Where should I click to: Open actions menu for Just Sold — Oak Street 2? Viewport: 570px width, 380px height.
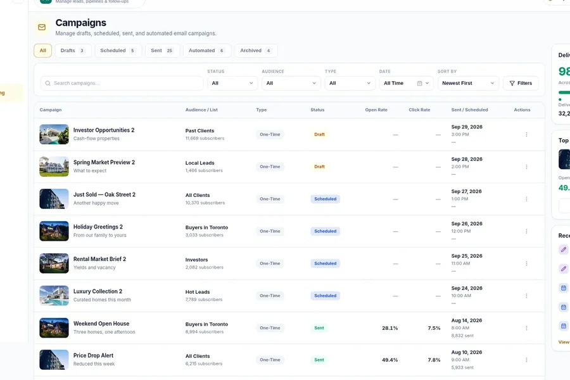coord(526,199)
